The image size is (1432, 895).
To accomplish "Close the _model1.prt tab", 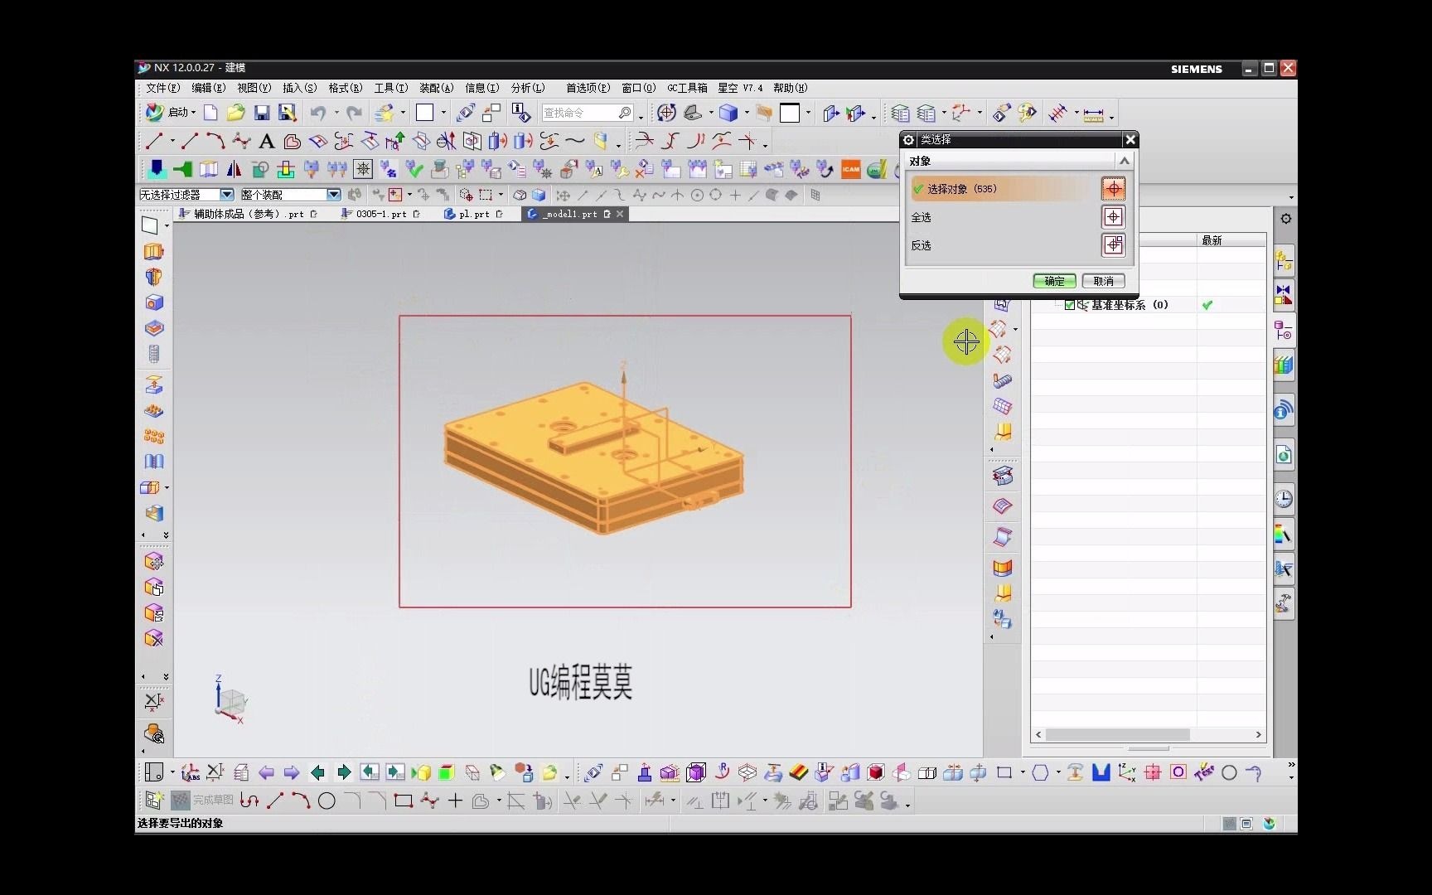I will point(620,214).
